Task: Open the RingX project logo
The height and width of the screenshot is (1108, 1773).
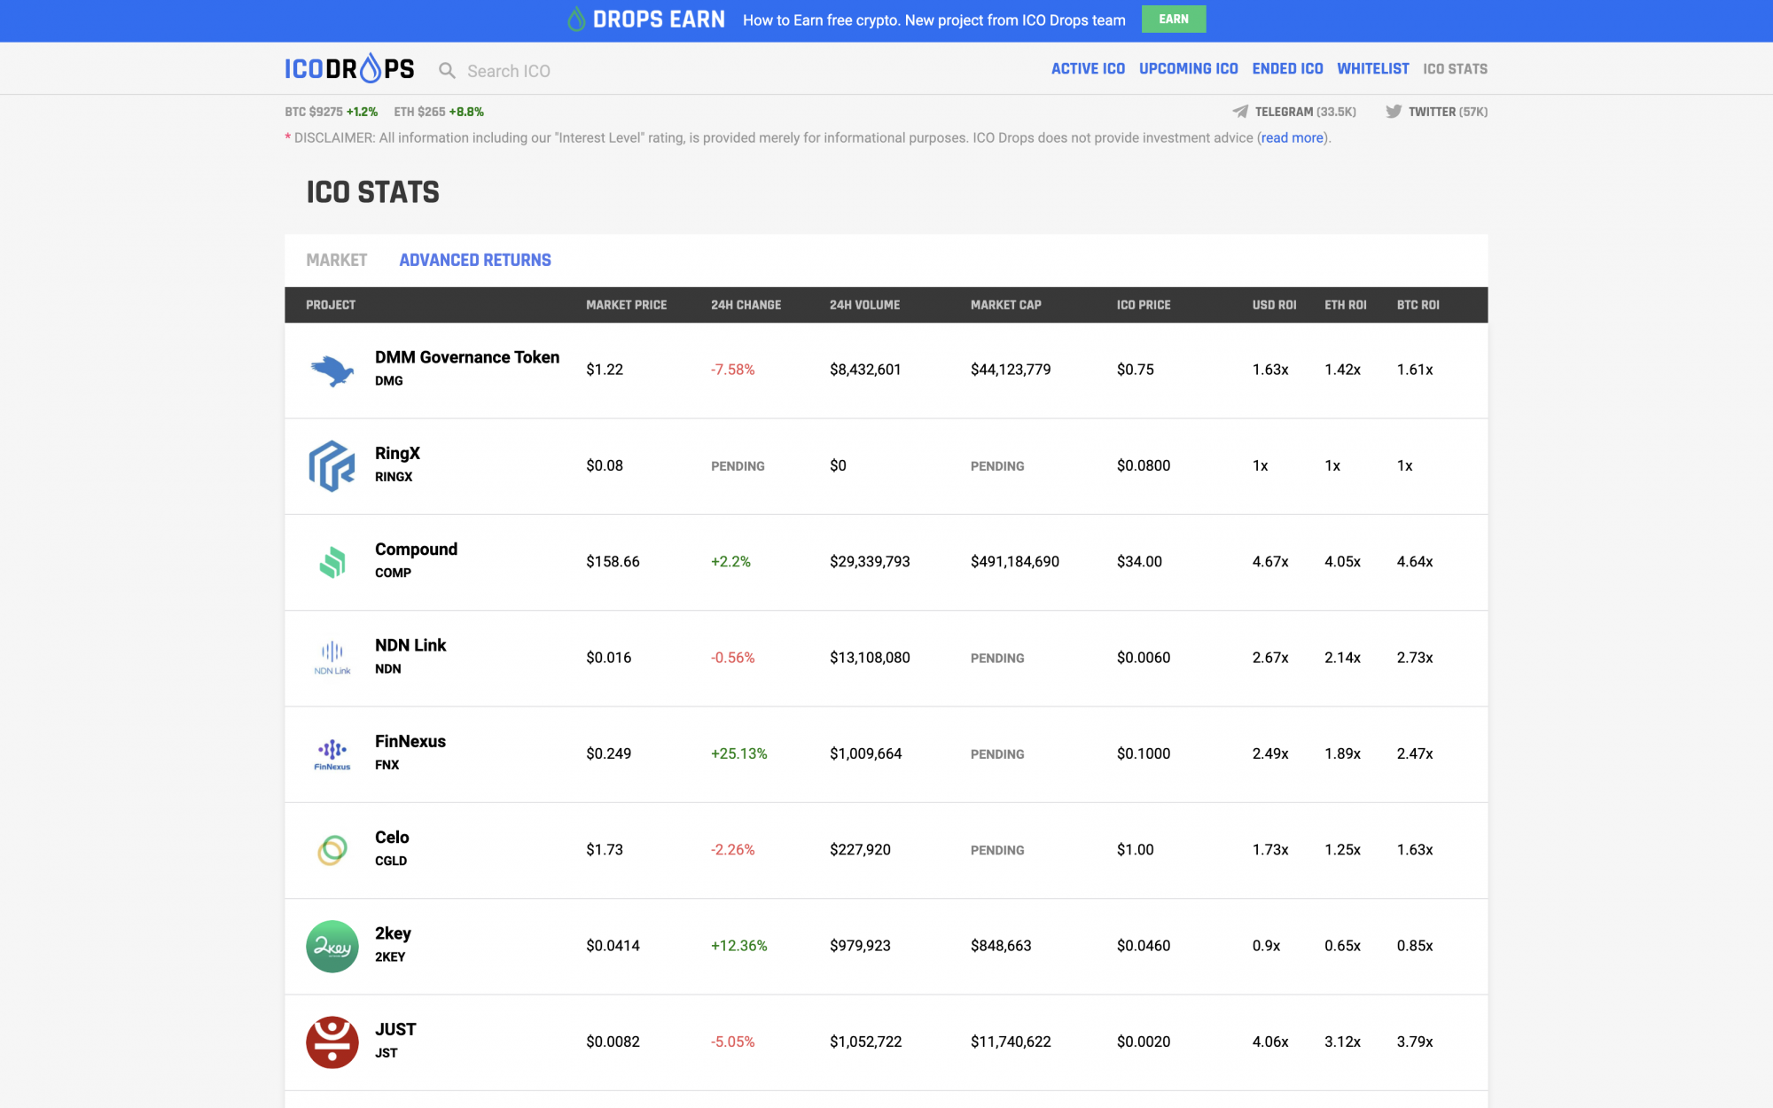Action: [332, 466]
